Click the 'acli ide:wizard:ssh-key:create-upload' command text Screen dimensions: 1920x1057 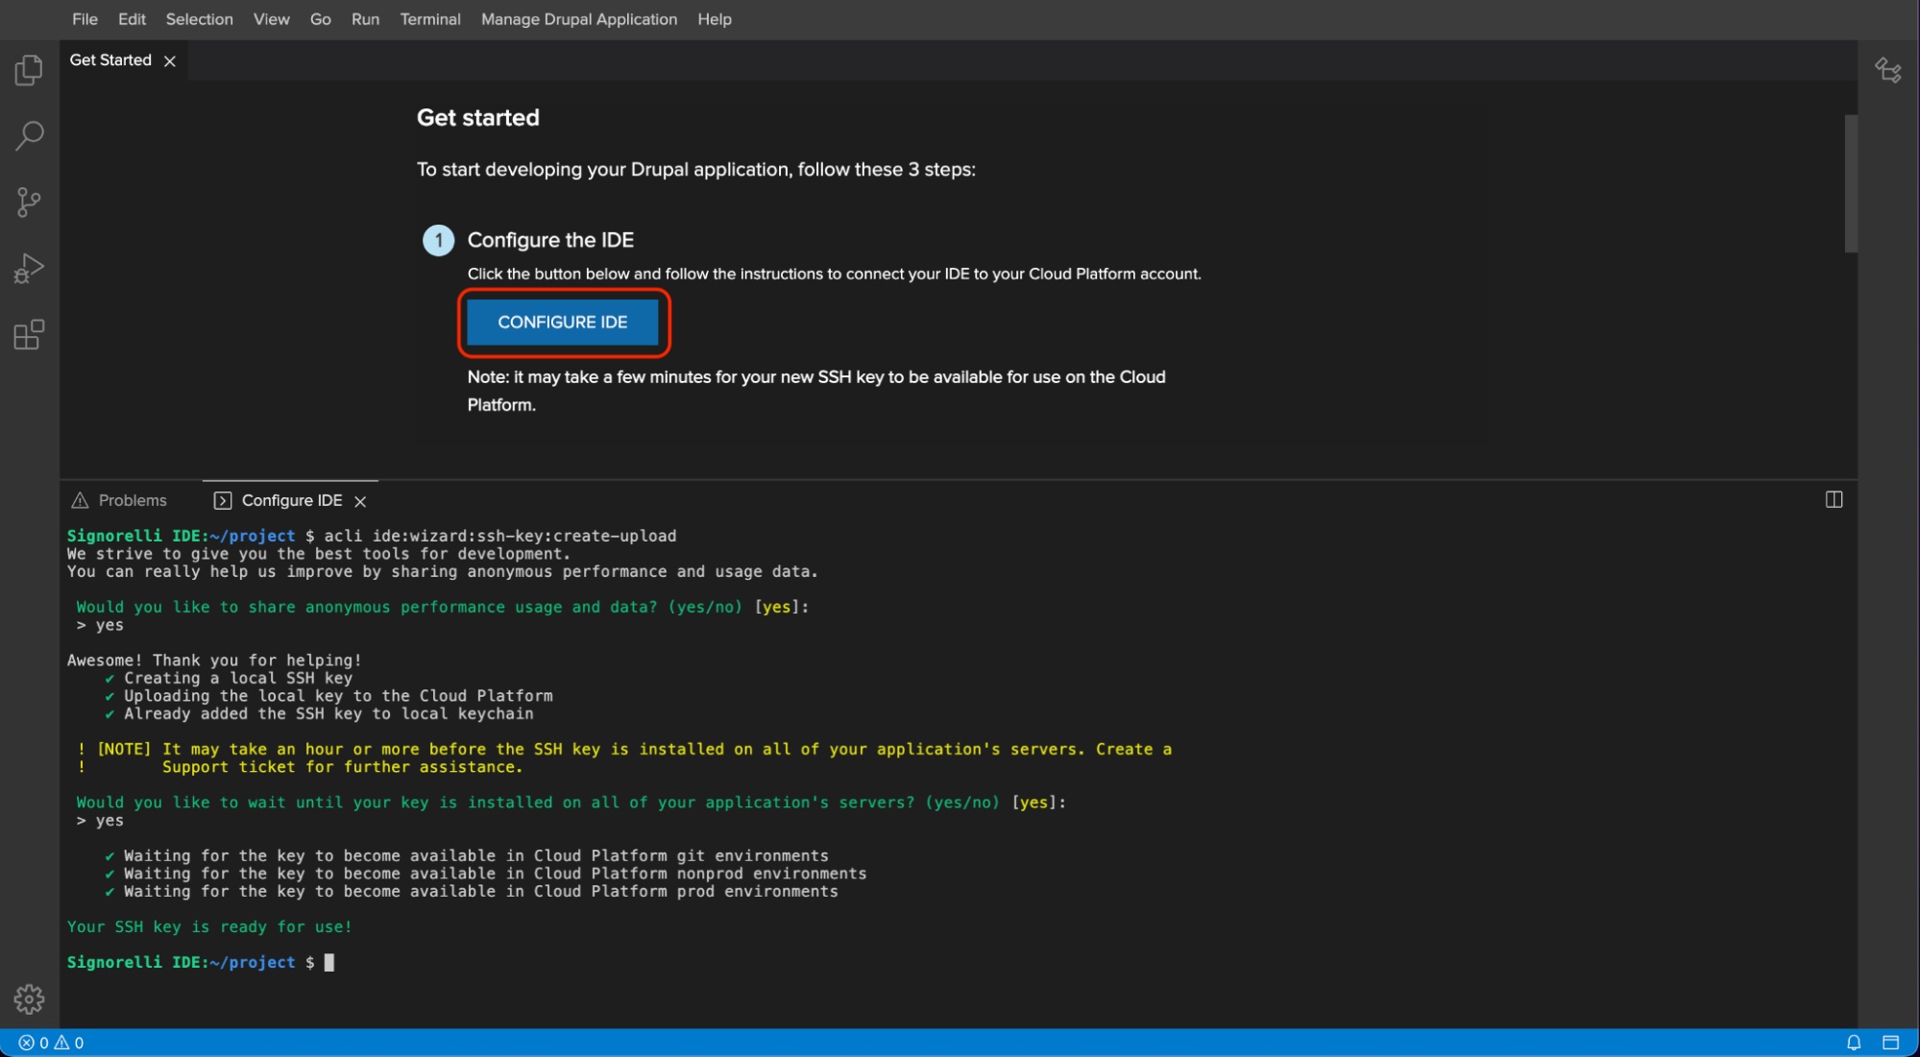click(x=499, y=536)
